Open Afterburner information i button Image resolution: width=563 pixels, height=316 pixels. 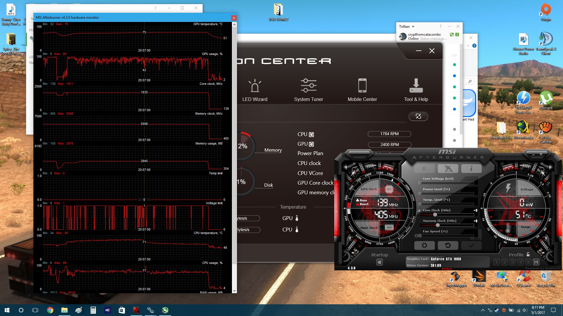[x=471, y=169]
